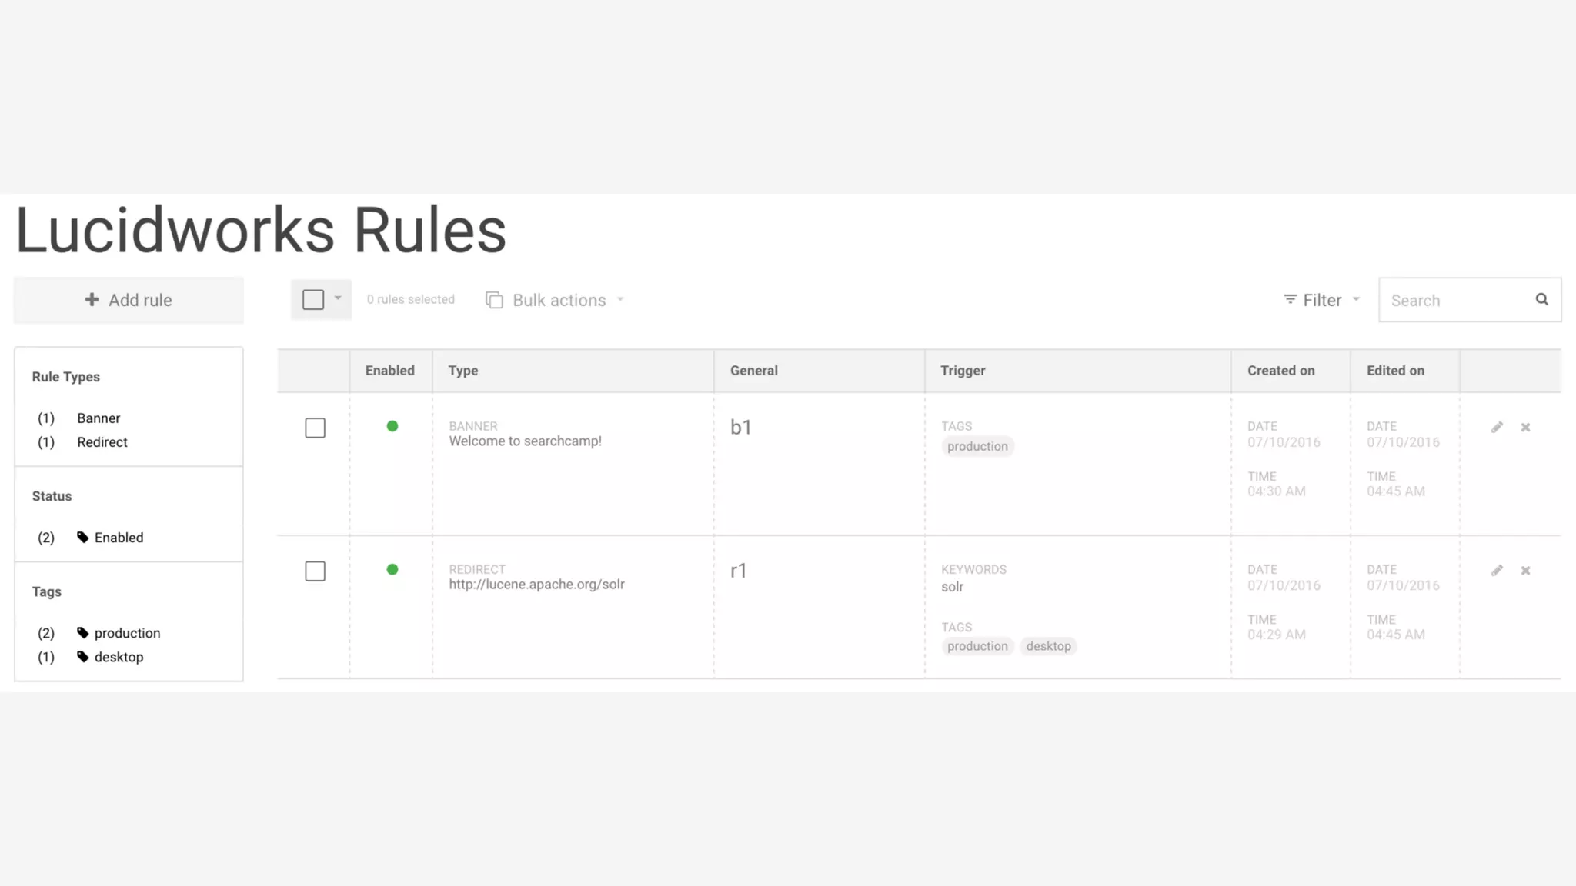
Task: Click the green enabled dot for b1
Action: click(392, 426)
